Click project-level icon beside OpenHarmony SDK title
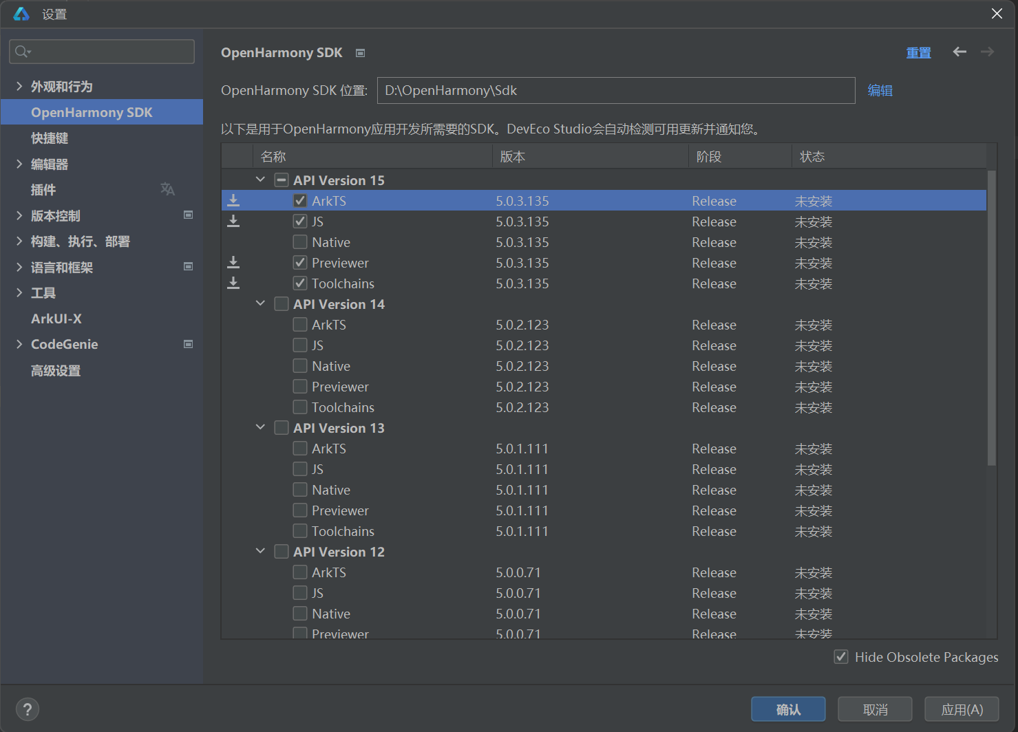Viewport: 1018px width, 732px height. click(360, 53)
